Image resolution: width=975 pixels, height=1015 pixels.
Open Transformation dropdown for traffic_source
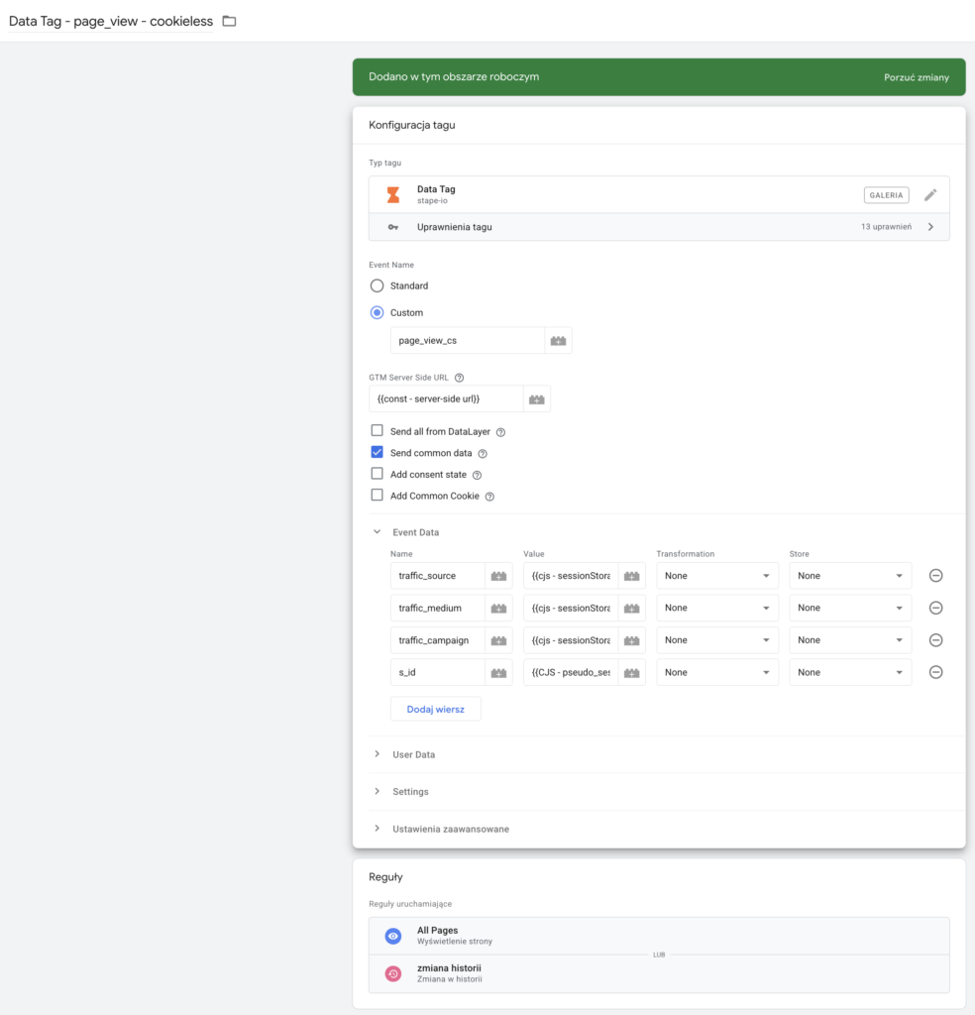pos(717,576)
